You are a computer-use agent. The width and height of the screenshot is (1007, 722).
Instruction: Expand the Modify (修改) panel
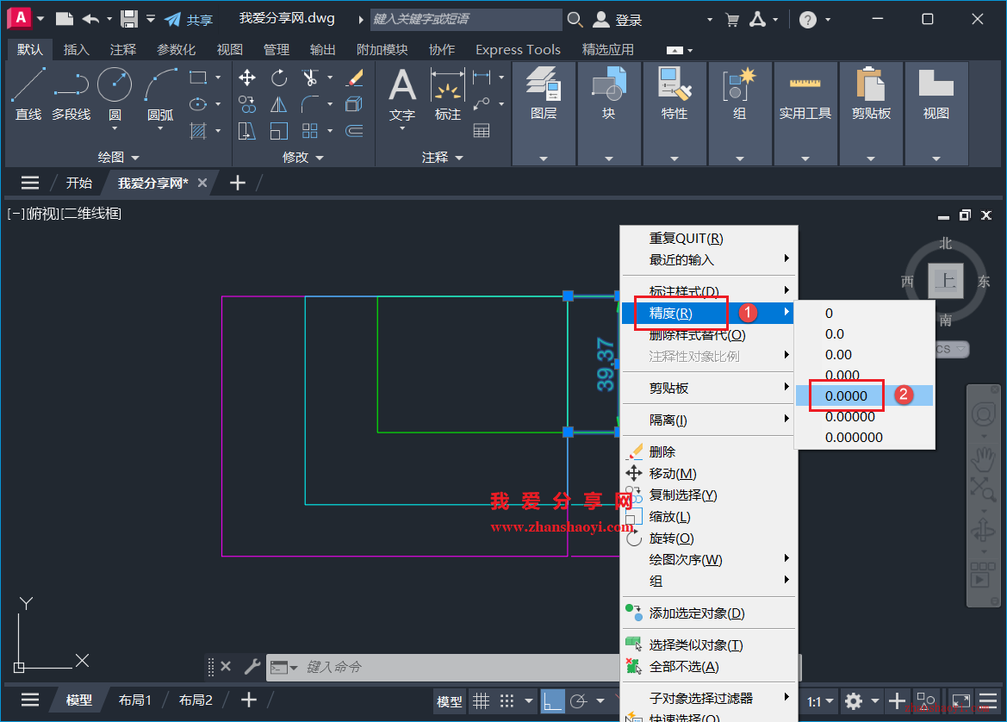click(x=302, y=158)
